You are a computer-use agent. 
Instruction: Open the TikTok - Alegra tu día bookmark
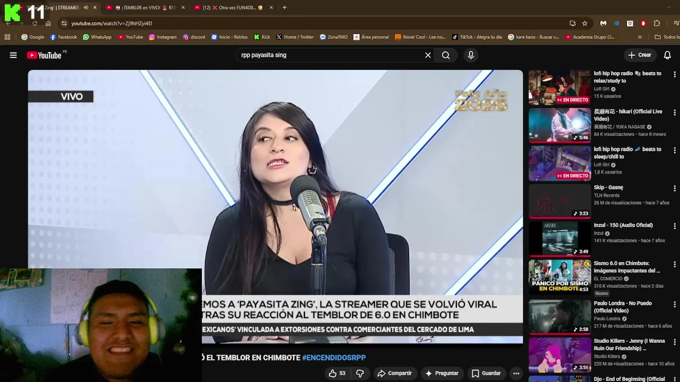pos(477,37)
